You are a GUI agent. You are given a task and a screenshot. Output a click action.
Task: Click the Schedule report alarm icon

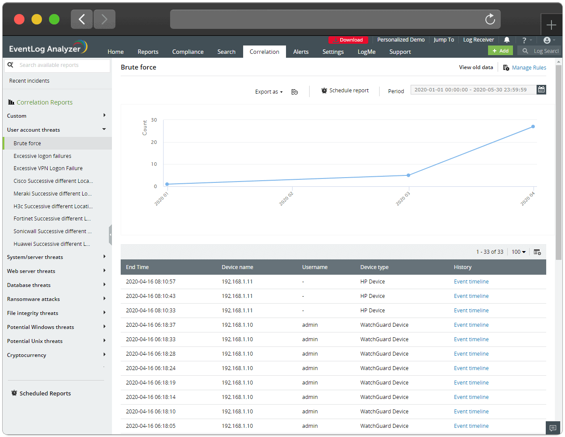point(324,91)
